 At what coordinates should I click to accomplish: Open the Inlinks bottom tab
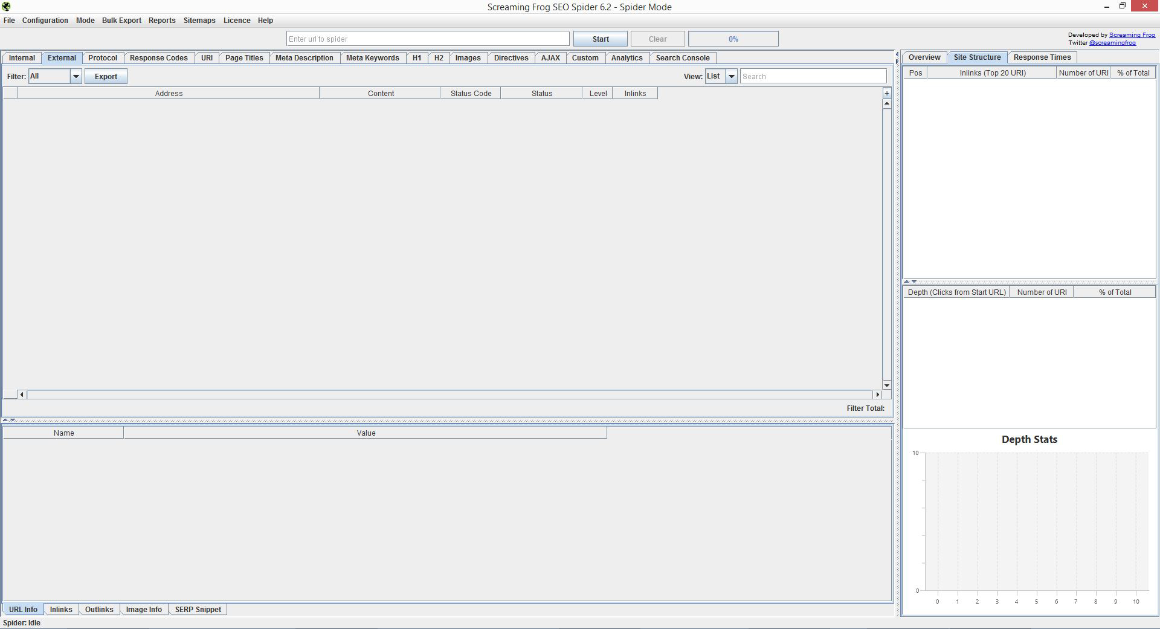tap(61, 610)
